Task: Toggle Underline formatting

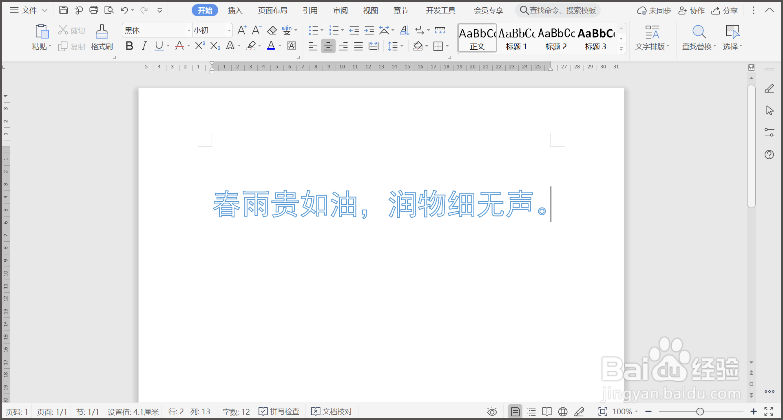Action: click(159, 46)
